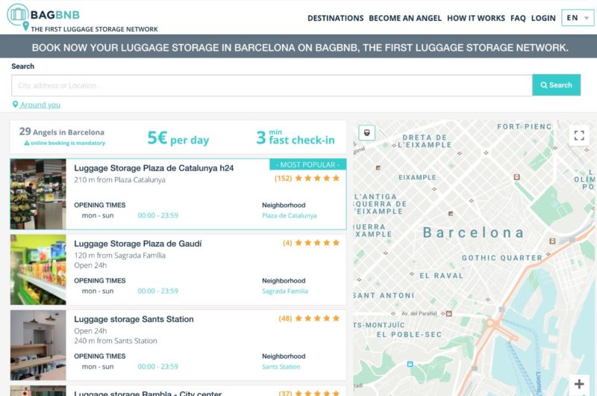Click the EL RAVAL map label
This screenshot has width=597, height=396.
[x=441, y=276]
